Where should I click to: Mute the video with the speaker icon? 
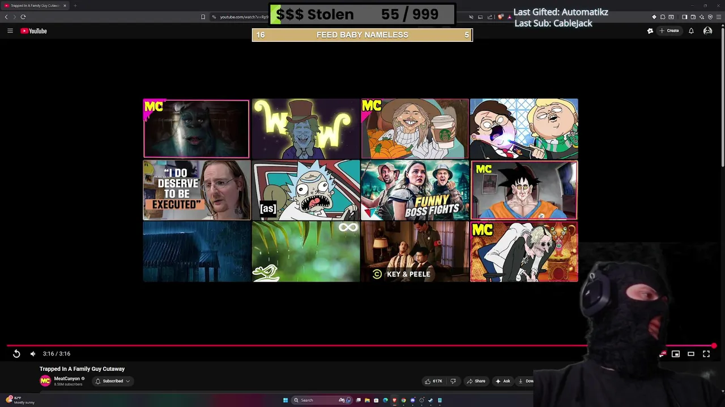[x=33, y=354]
